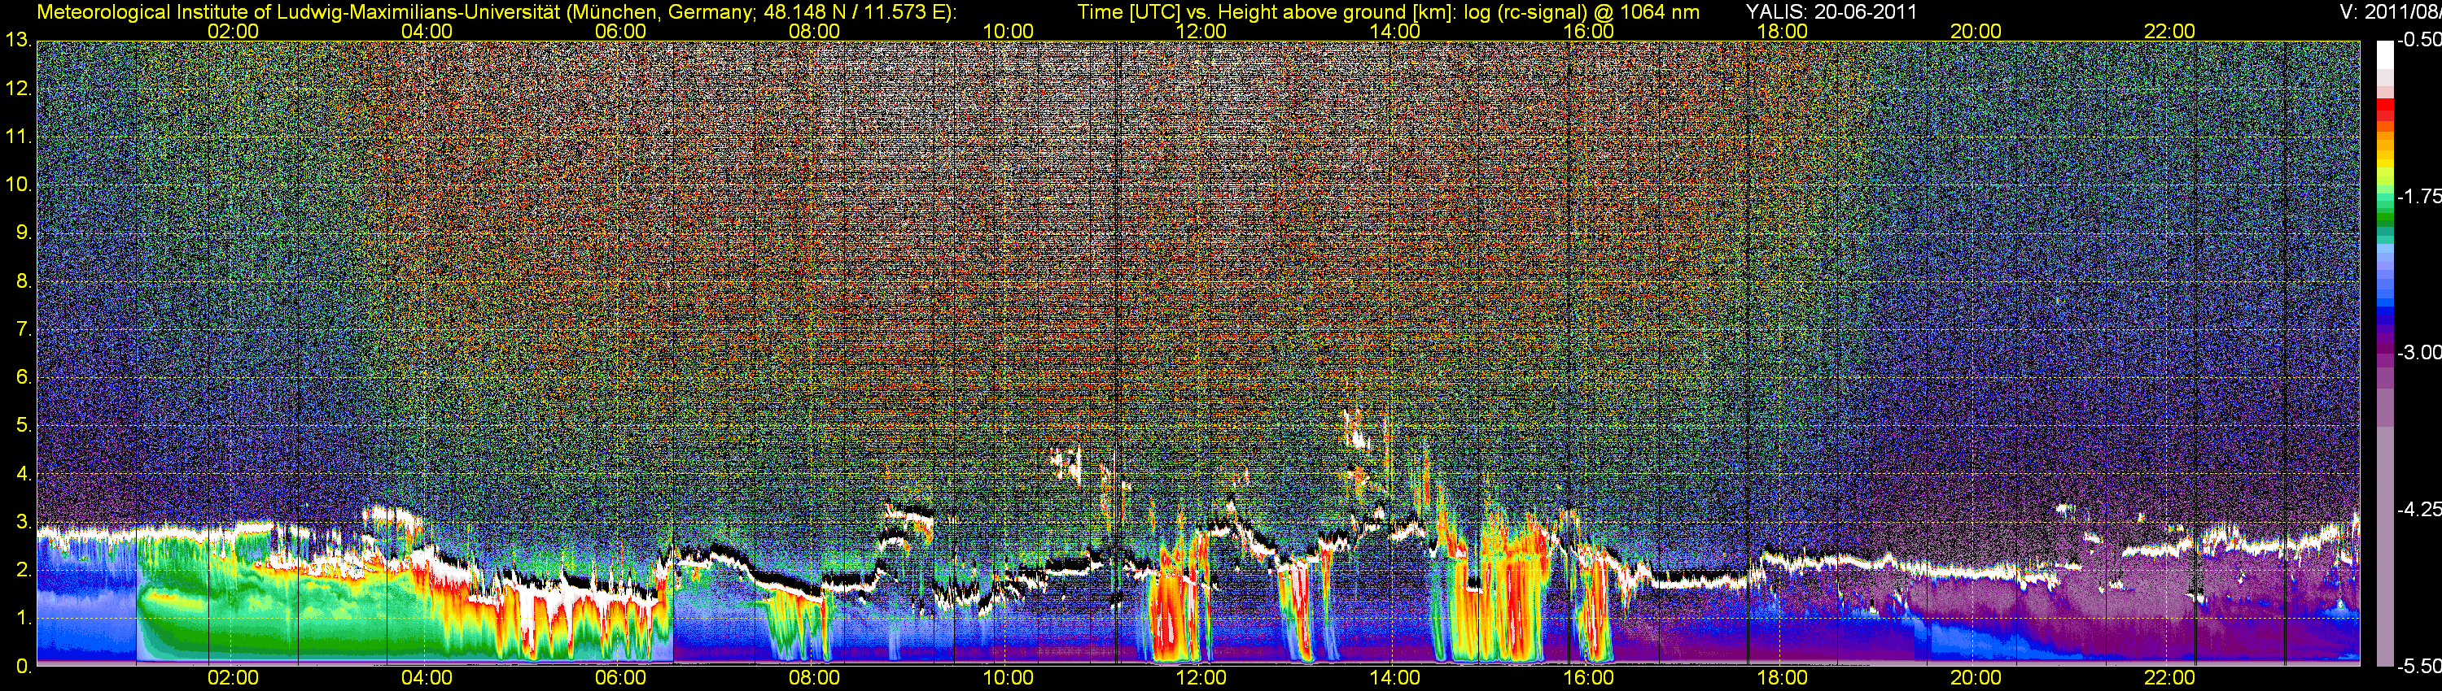The width and height of the screenshot is (2442, 691).
Task: Click the 02:00 label on the bottom time axis
Action: click(232, 678)
